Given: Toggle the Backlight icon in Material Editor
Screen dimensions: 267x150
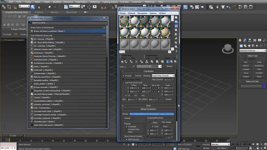Looking at the screenshot, I should tap(176, 22).
